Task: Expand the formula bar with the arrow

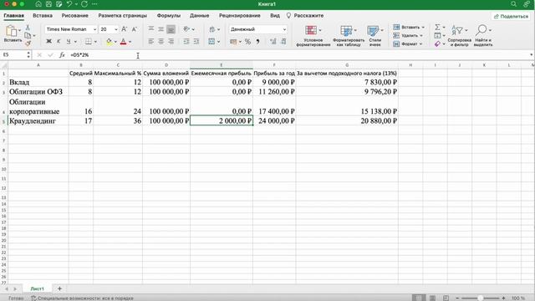Action: click(531, 55)
